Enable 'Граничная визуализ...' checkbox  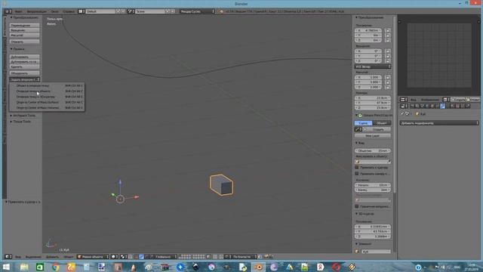[x=357, y=206]
